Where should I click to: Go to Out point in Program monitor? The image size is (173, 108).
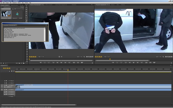pos(142,63)
